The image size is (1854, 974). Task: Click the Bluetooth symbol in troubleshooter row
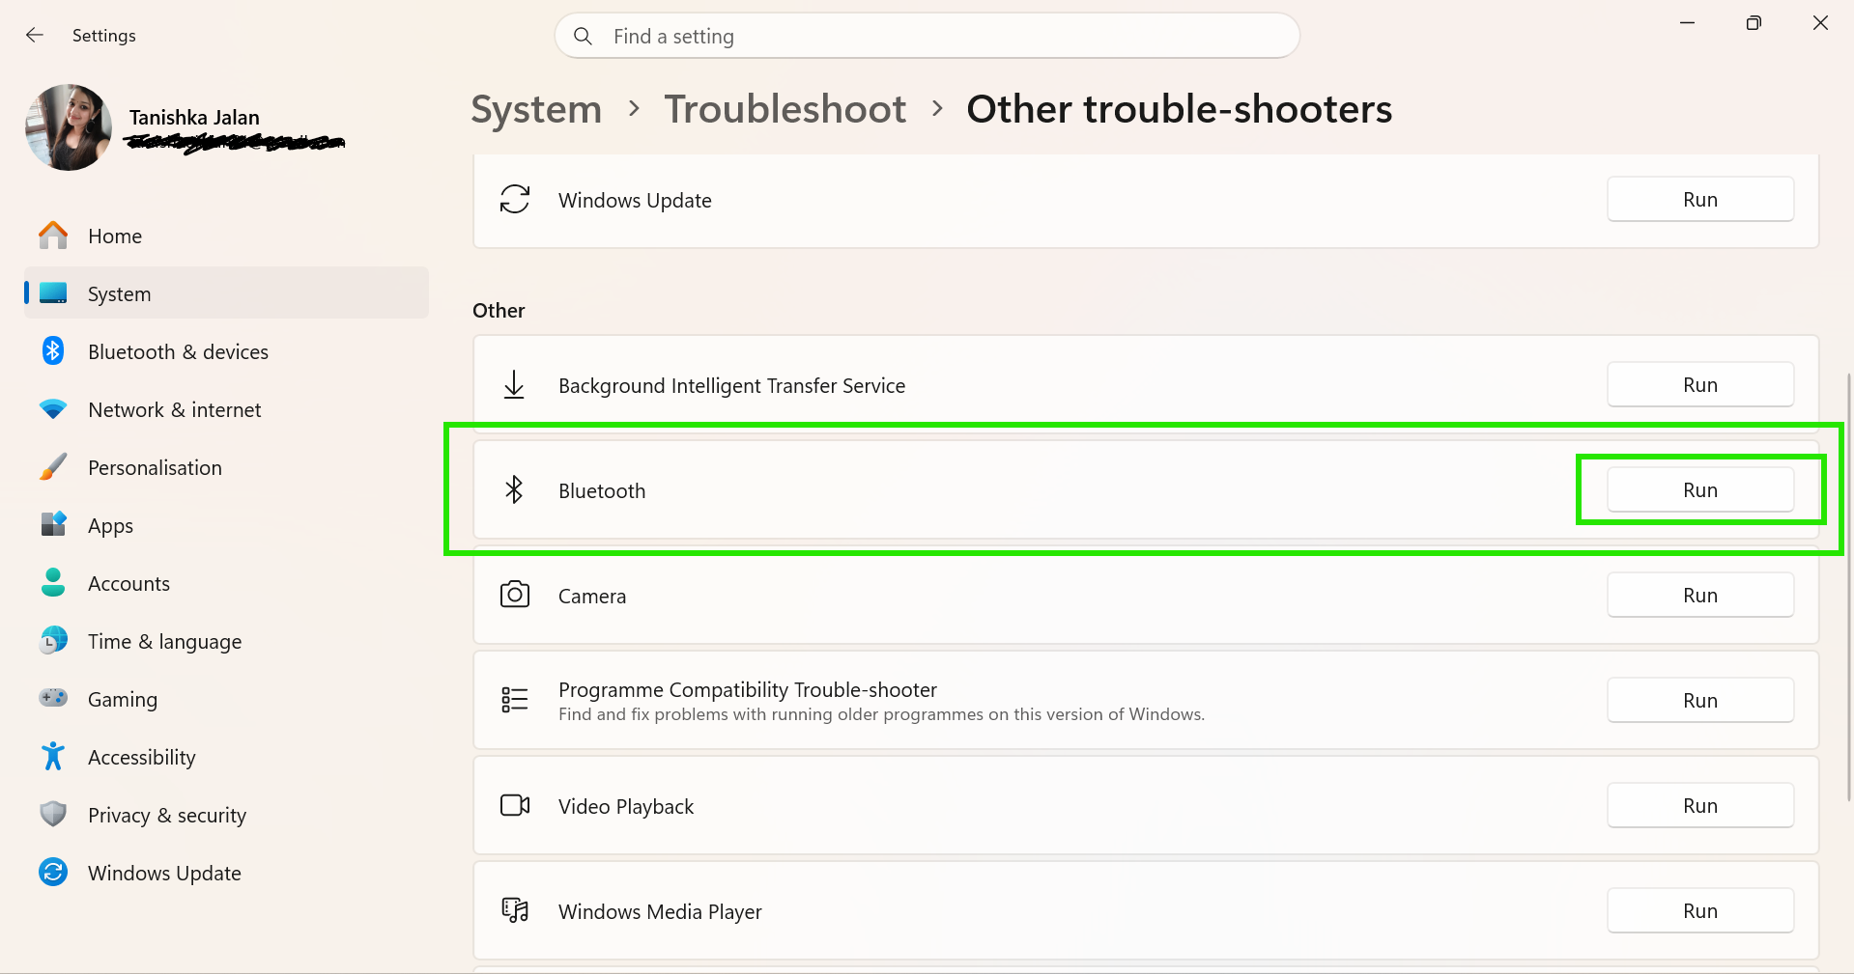514,489
